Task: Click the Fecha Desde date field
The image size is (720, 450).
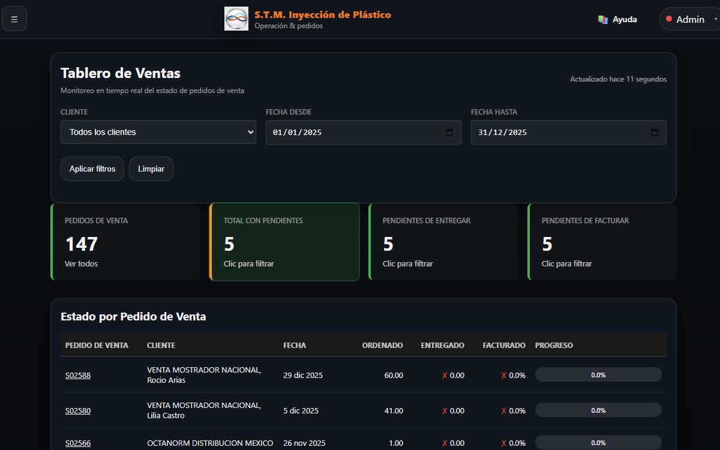Action: pos(364,132)
